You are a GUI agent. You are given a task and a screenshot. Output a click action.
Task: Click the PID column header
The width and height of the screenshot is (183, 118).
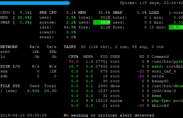[104, 57]
